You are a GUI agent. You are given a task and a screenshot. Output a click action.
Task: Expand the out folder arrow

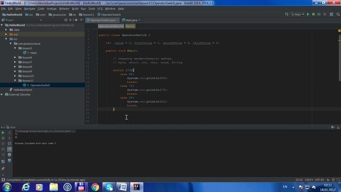tap(6, 34)
